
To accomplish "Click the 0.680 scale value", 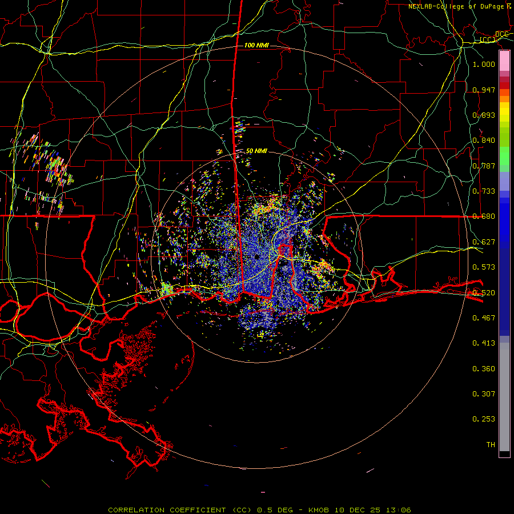I will tap(484, 216).
